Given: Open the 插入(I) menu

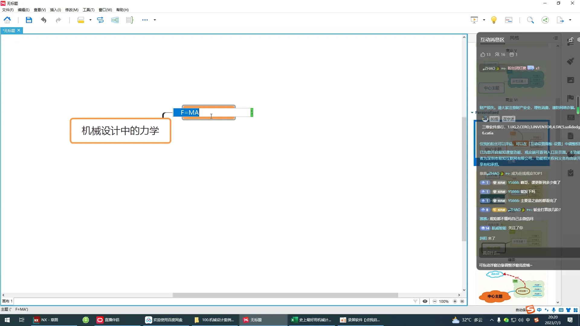Looking at the screenshot, I should [x=55, y=10].
